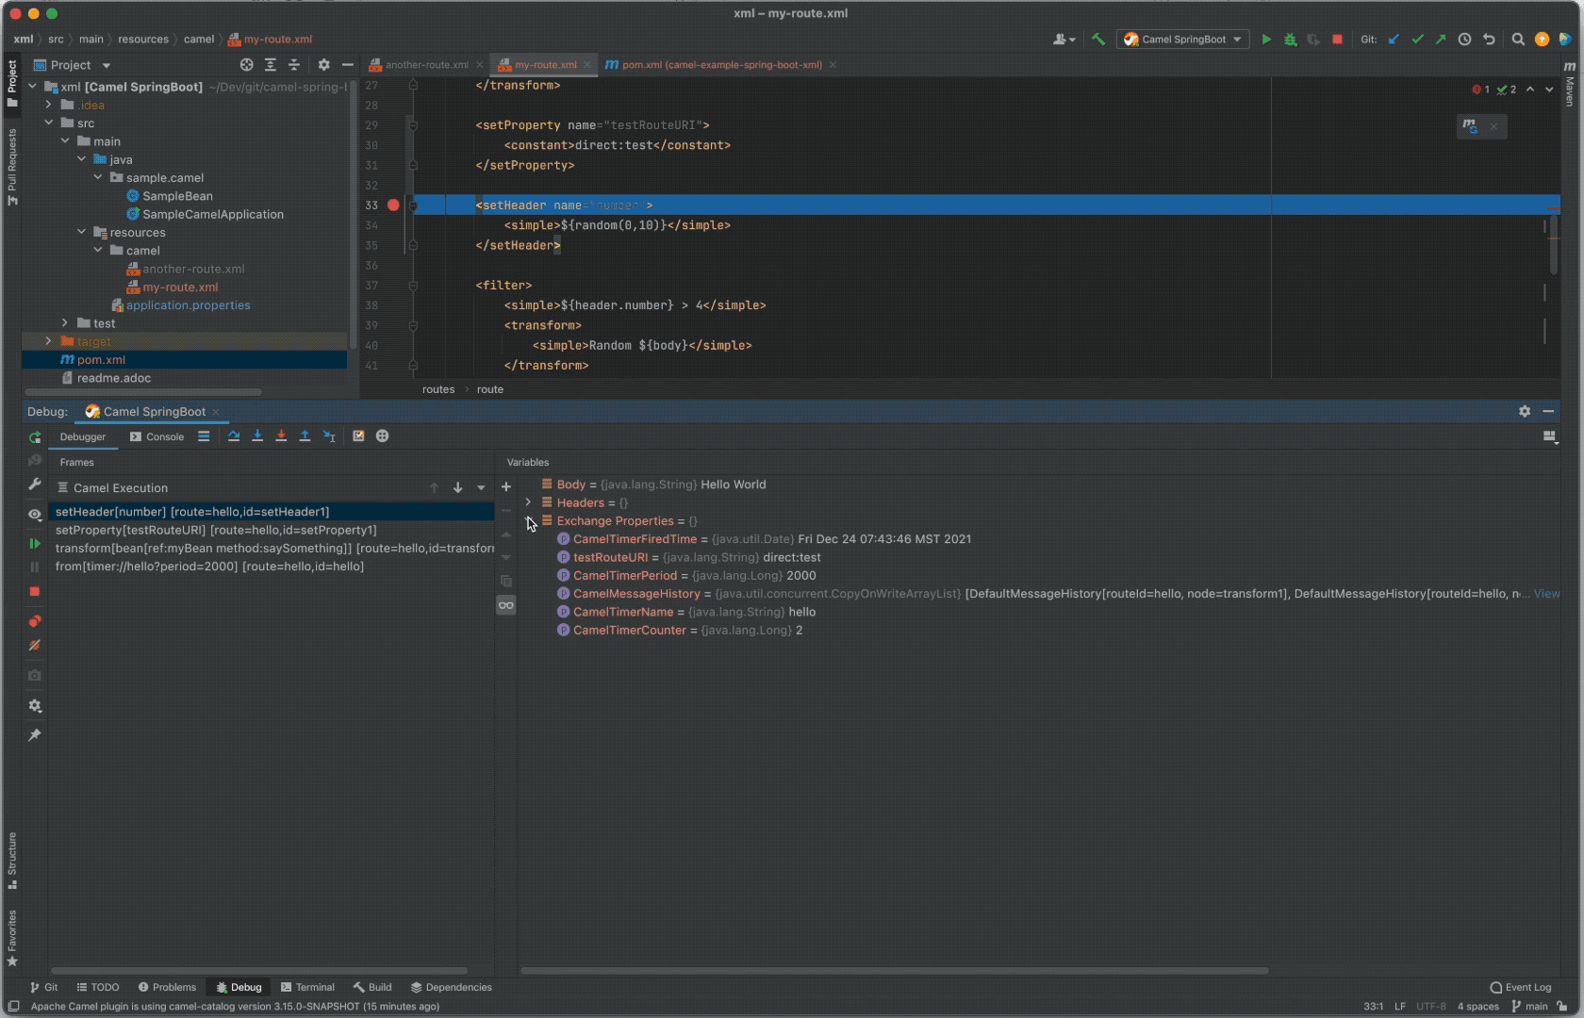This screenshot has height=1018, width=1584.
Task: Click the View Breakpoints double red circle icon
Action: [x=35, y=621]
